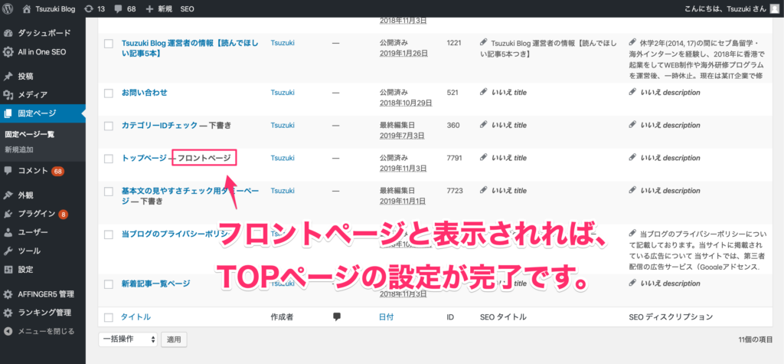Open the updates icon showing 13
The height and width of the screenshot is (364, 784).
(x=95, y=8)
